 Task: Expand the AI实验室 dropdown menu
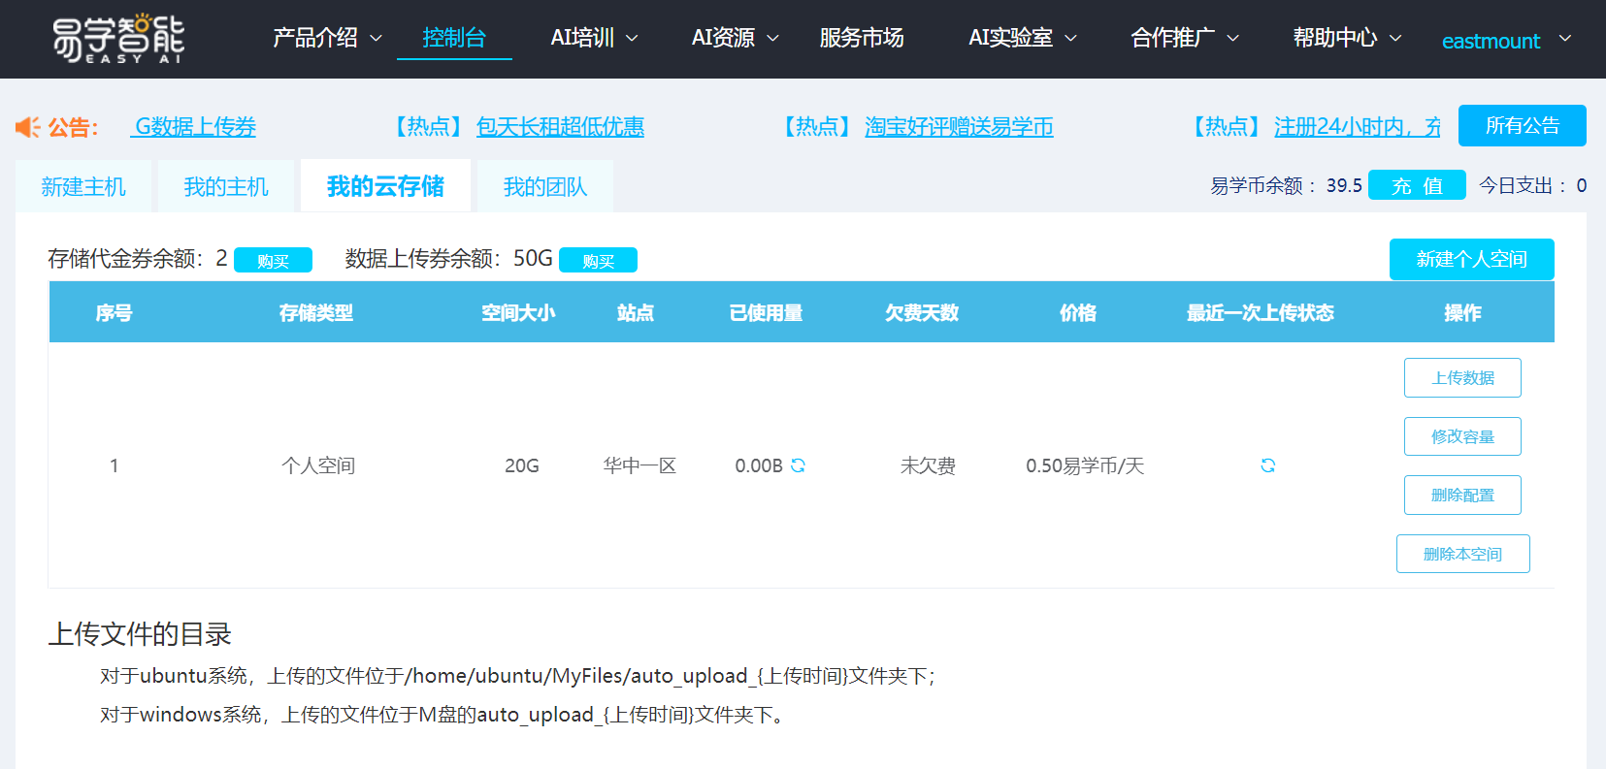click(1023, 38)
